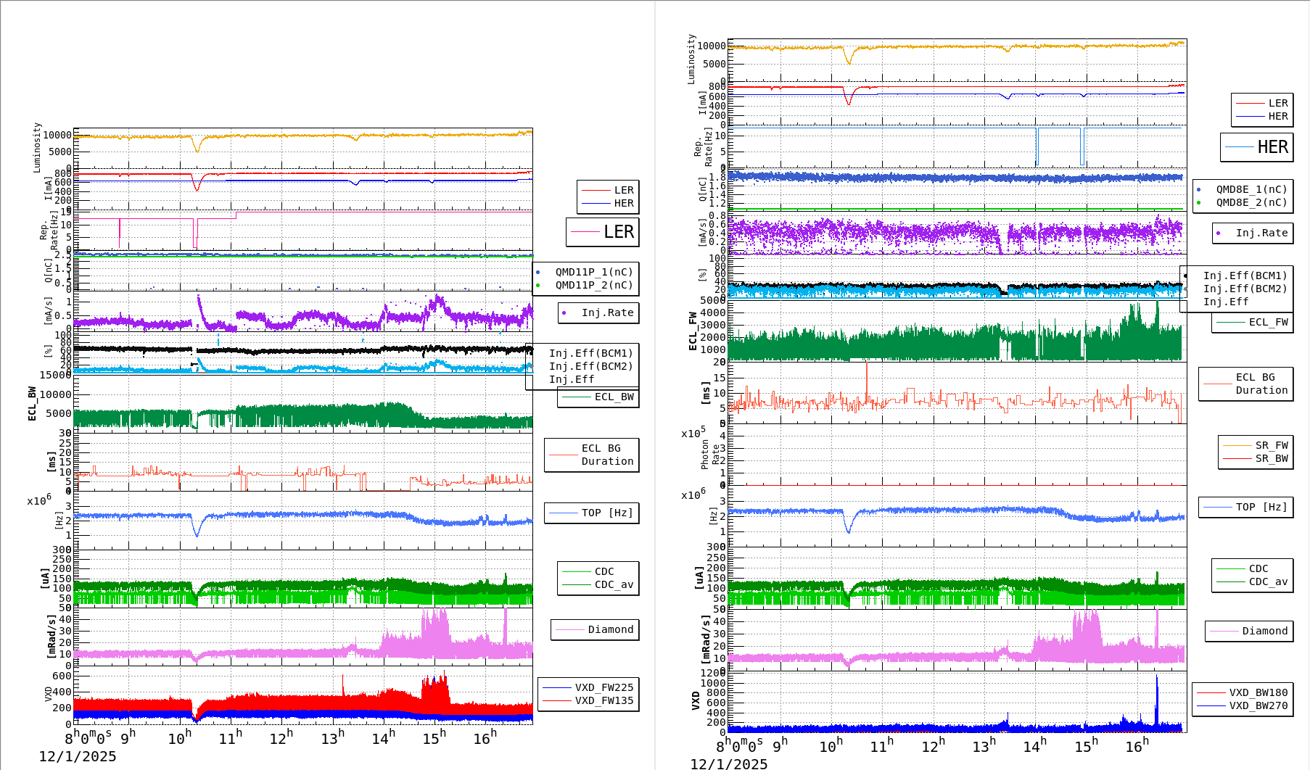Click the Inj.Eff(BCM2) label in left legend
Image resolution: width=1310 pixels, height=770 pixels.
click(590, 366)
